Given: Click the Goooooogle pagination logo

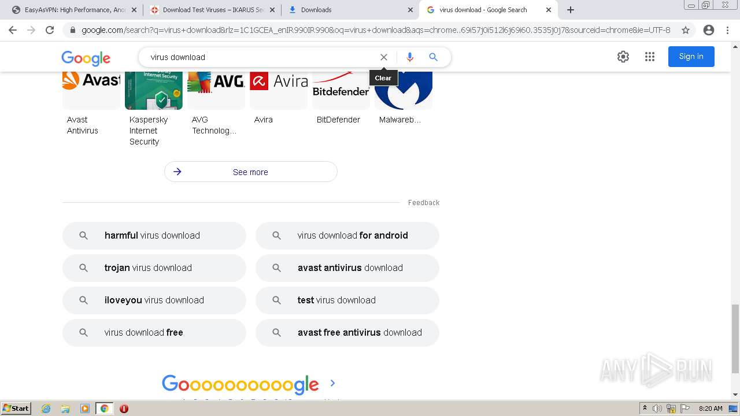Looking at the screenshot, I should pos(240,384).
